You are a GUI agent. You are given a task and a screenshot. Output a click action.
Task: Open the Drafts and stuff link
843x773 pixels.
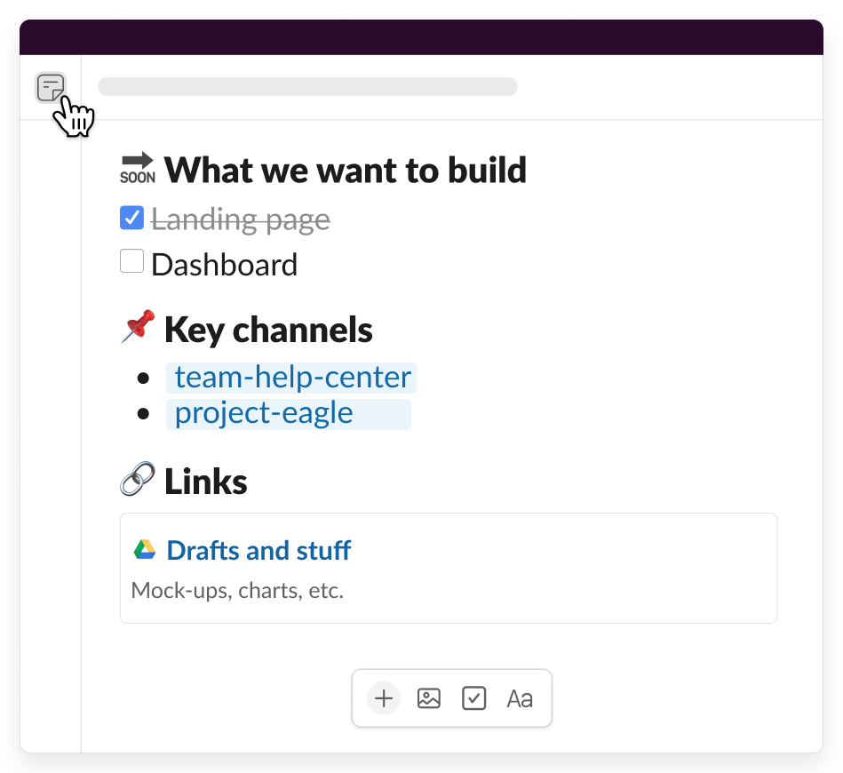[258, 550]
